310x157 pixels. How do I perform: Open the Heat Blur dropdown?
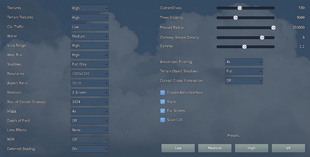coord(90,55)
